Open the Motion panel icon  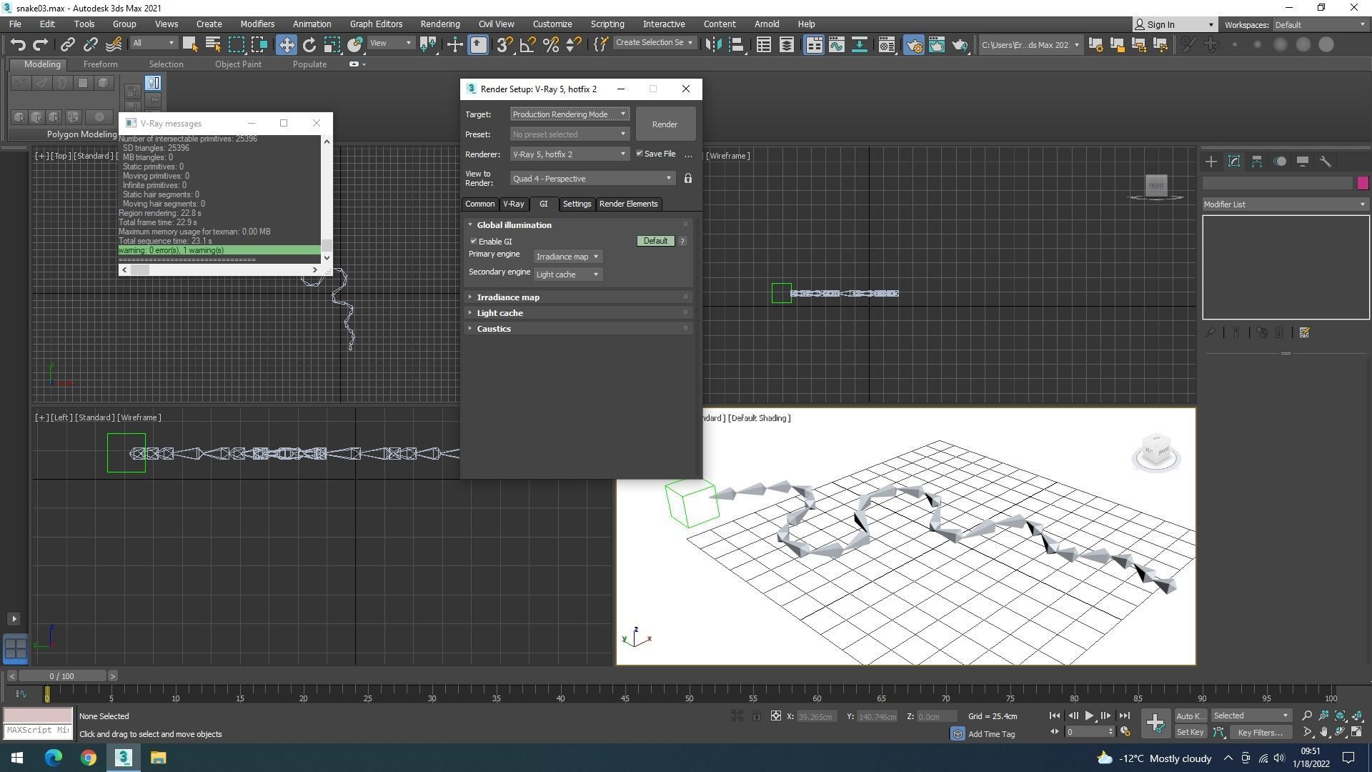[1280, 162]
